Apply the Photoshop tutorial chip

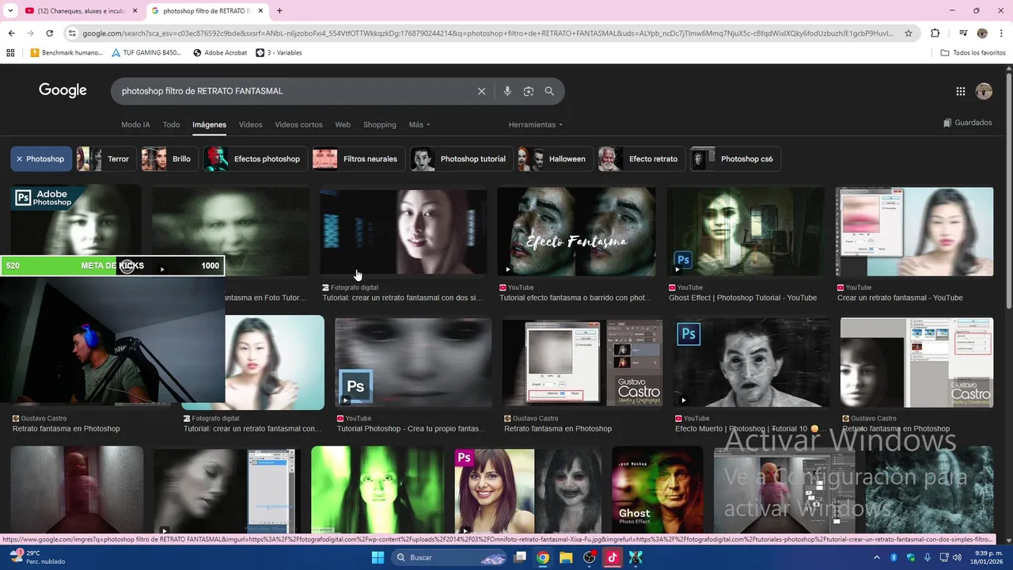(x=461, y=159)
